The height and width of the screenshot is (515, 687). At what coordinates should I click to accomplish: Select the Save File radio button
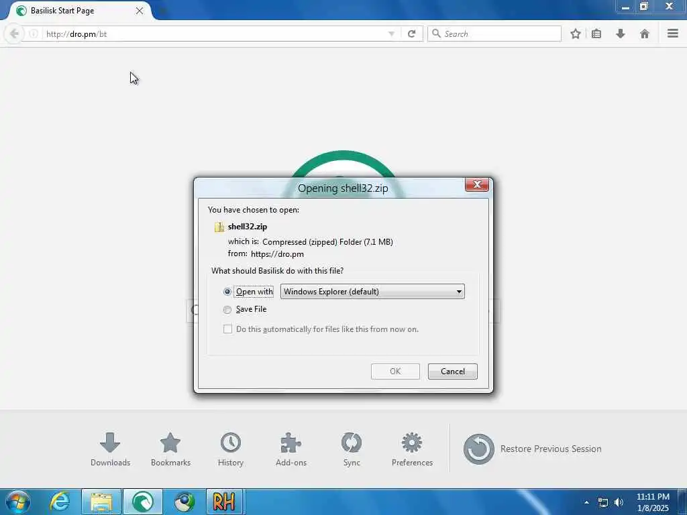227,310
